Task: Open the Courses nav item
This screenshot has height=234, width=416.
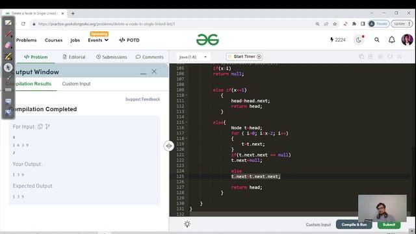Action: pyautogui.click(x=53, y=40)
